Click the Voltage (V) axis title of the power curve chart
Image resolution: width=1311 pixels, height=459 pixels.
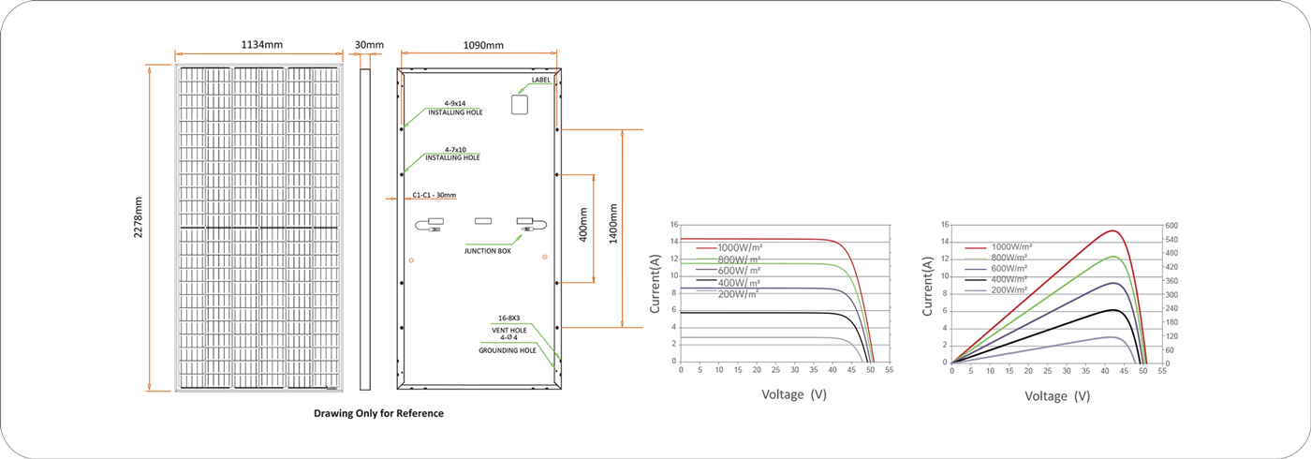point(1057,396)
